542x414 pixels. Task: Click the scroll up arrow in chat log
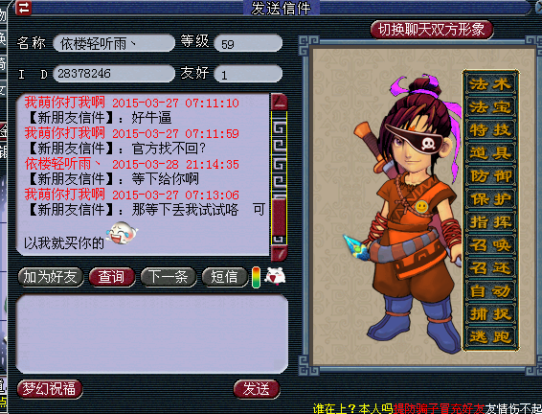click(280, 102)
